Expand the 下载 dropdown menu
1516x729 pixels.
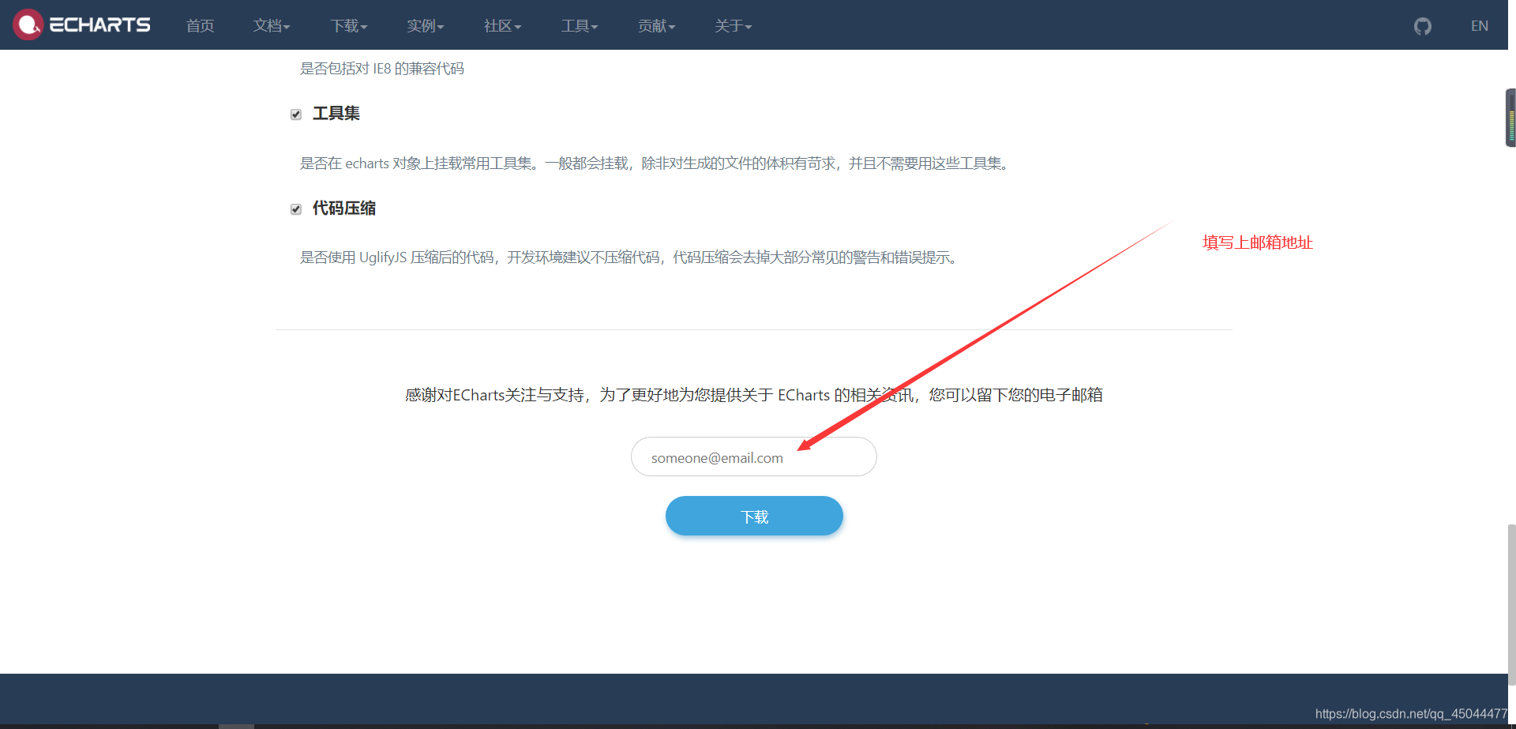[x=349, y=26]
